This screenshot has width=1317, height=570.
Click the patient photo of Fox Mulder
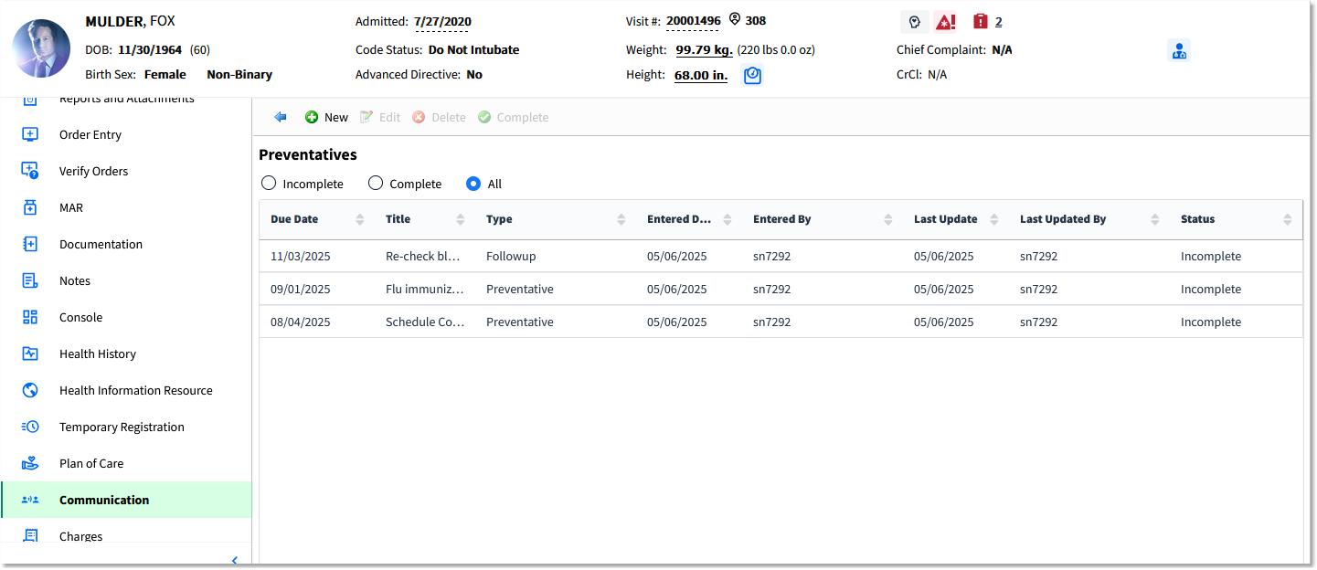tap(42, 48)
